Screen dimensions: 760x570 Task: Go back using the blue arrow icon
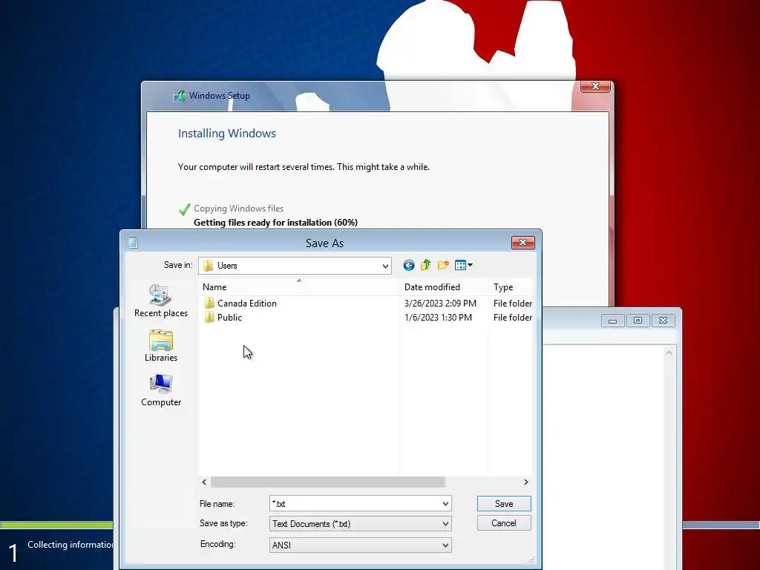(x=409, y=265)
